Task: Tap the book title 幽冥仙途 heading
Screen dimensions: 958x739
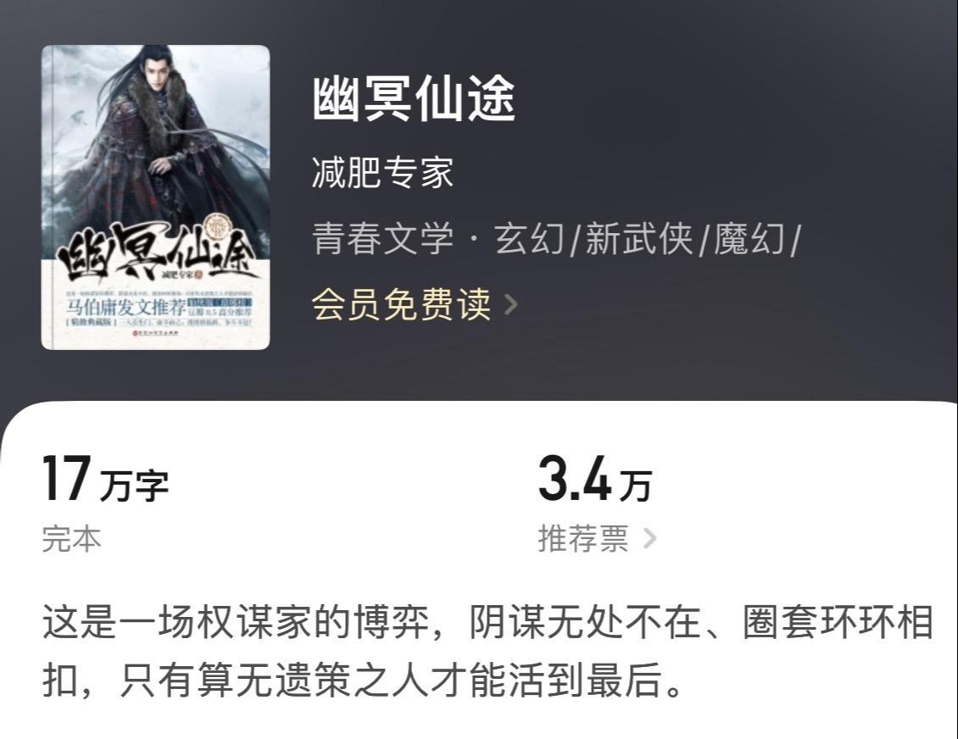Action: point(414,99)
